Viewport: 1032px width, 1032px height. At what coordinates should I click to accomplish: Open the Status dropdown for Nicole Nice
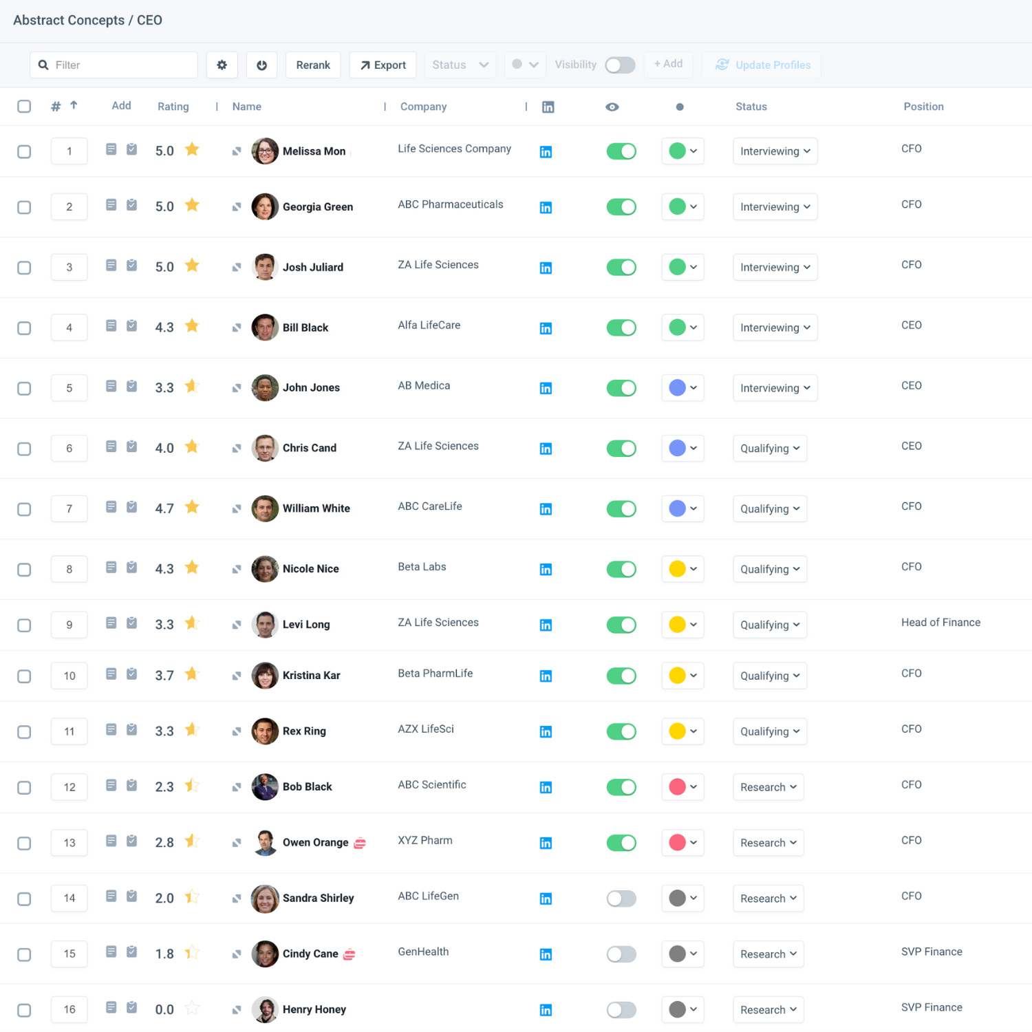point(769,569)
